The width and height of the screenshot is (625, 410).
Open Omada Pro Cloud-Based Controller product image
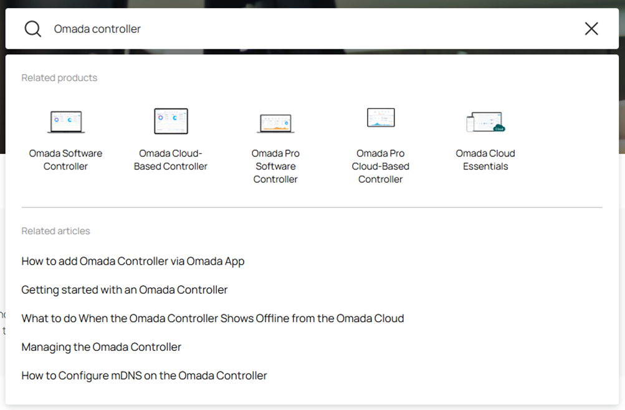tap(381, 118)
